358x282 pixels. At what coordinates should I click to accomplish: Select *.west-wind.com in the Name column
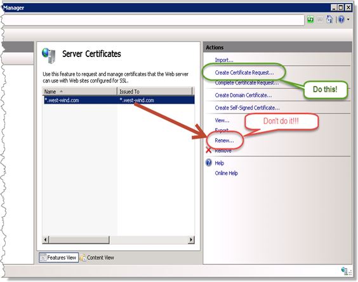pos(62,100)
